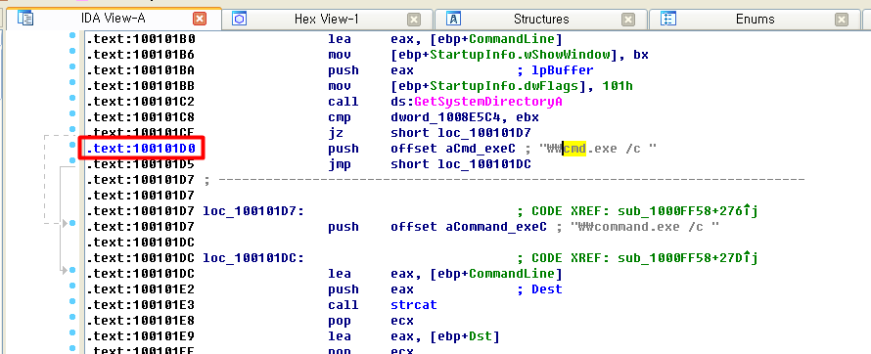Open the Enums tab

[x=755, y=19]
